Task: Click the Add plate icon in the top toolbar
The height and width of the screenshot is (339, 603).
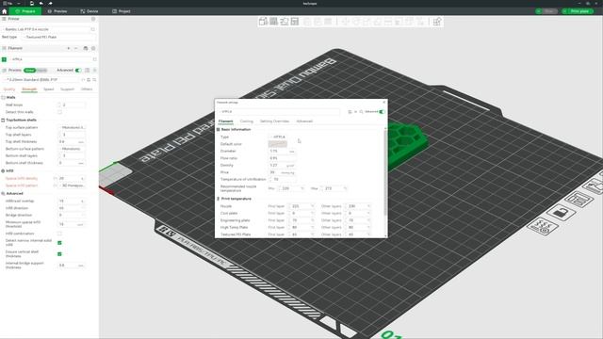Action: 274,22
